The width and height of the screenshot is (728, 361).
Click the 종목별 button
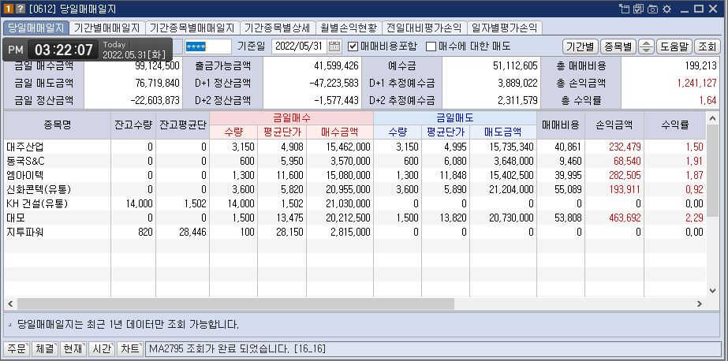(x=618, y=47)
